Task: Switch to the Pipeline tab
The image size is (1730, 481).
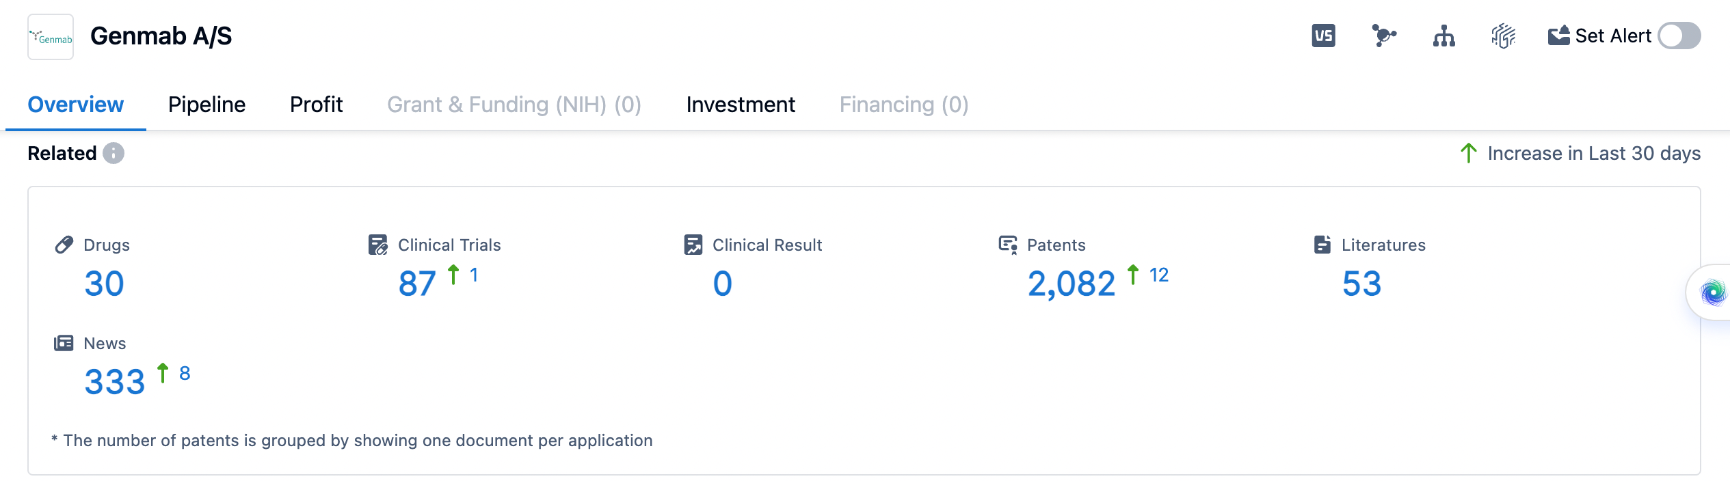Action: coord(207,105)
